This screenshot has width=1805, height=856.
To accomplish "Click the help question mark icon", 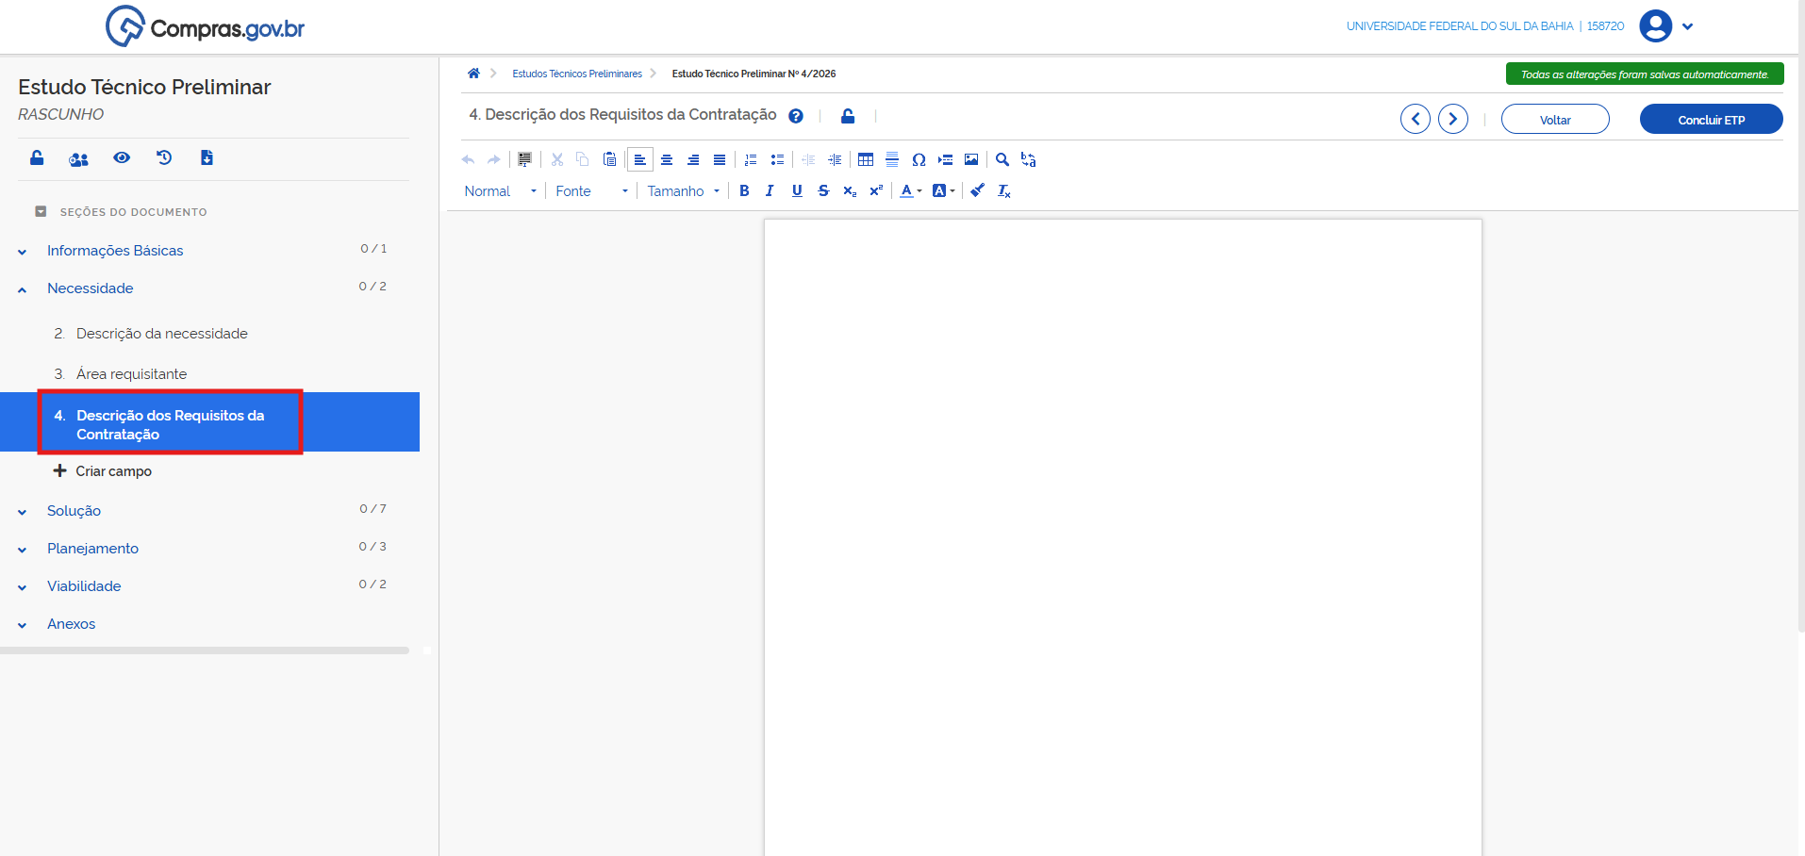I will pyautogui.click(x=796, y=116).
